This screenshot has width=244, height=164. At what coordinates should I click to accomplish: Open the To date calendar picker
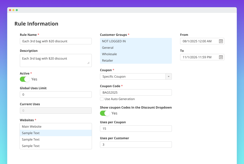(221, 57)
